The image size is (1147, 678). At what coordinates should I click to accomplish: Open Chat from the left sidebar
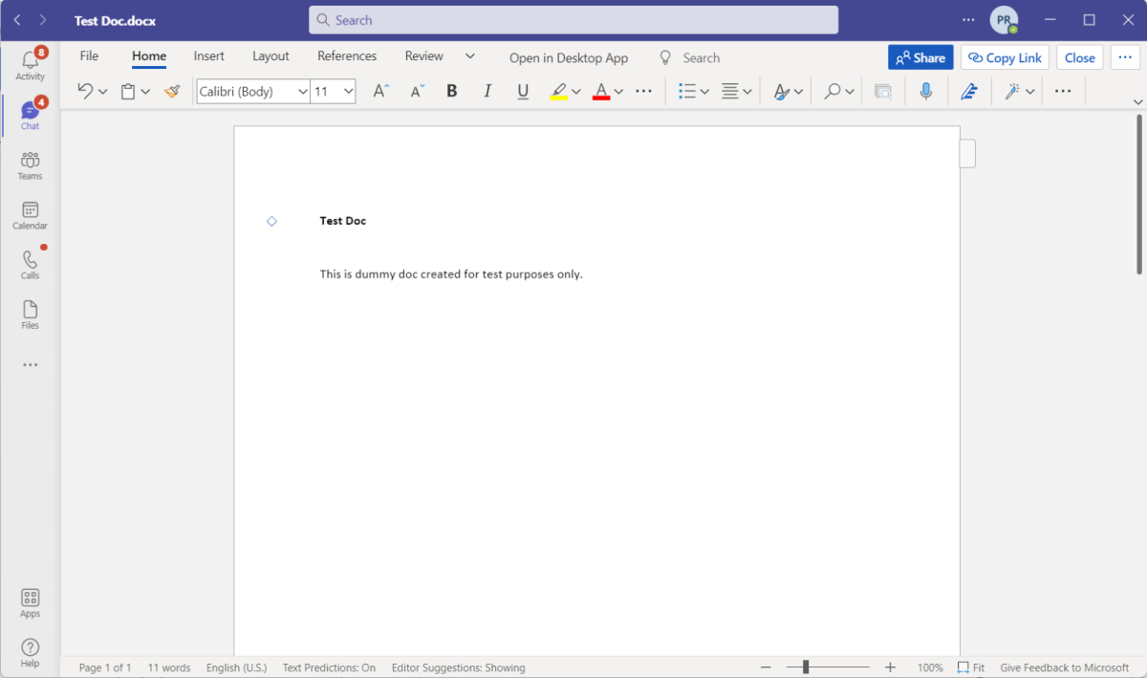coord(30,115)
